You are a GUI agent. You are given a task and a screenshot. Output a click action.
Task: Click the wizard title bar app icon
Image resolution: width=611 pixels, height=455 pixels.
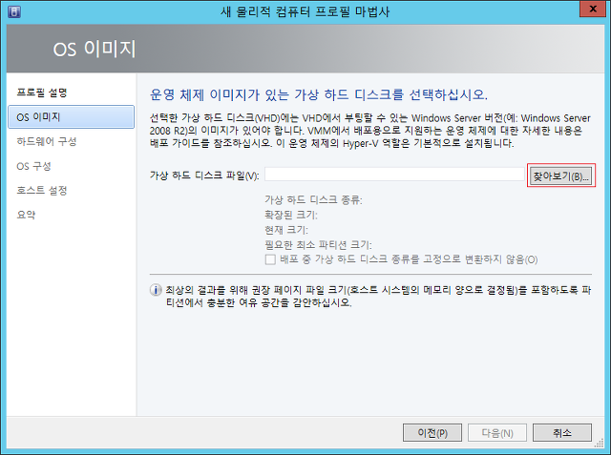coord(14,11)
